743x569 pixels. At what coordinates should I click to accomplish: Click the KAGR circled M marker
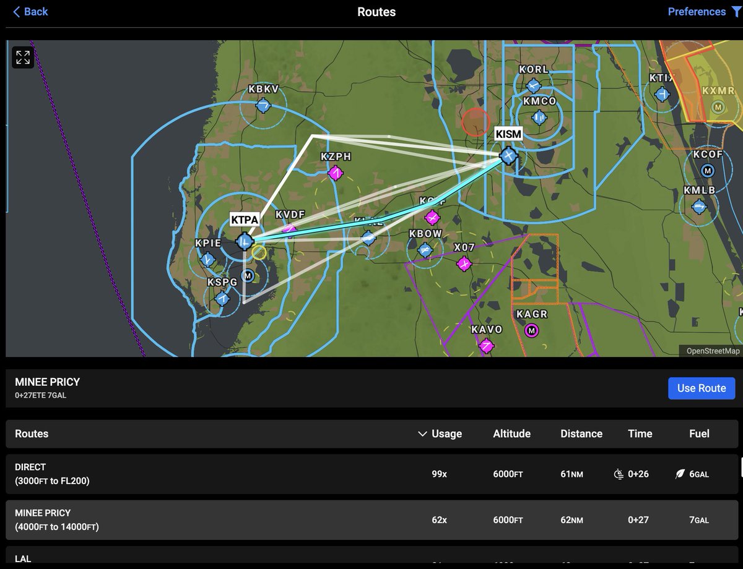click(531, 330)
